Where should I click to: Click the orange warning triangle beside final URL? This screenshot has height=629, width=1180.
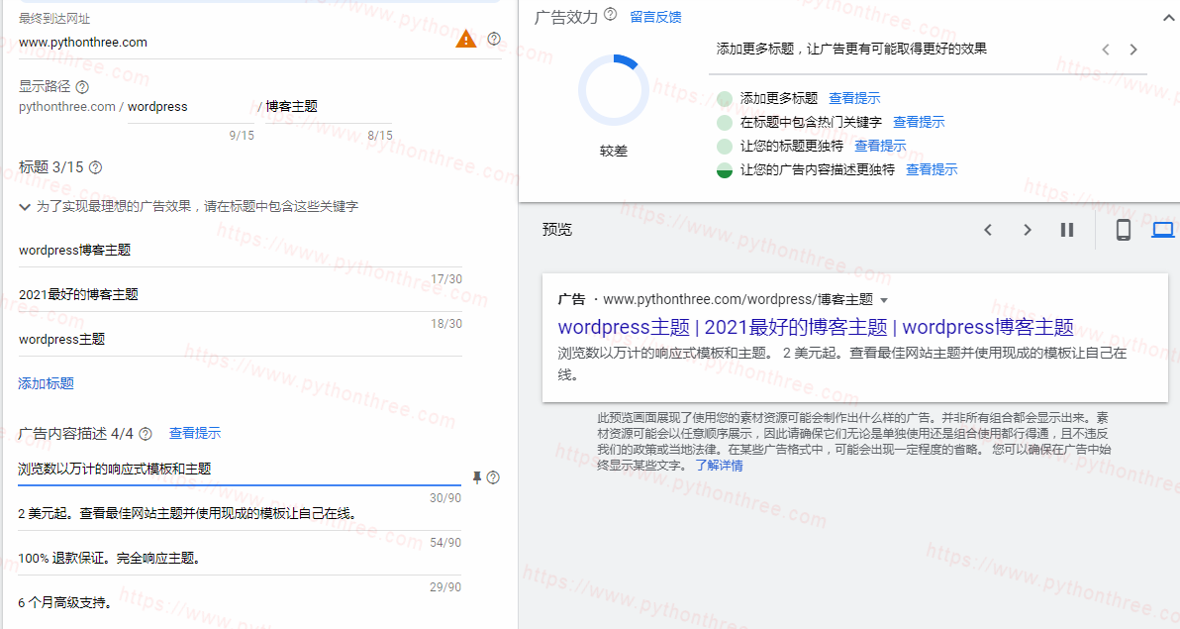[x=466, y=40]
